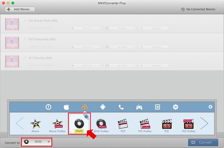
Task: Open the No Converted Movies history
Action: tap(198, 9)
